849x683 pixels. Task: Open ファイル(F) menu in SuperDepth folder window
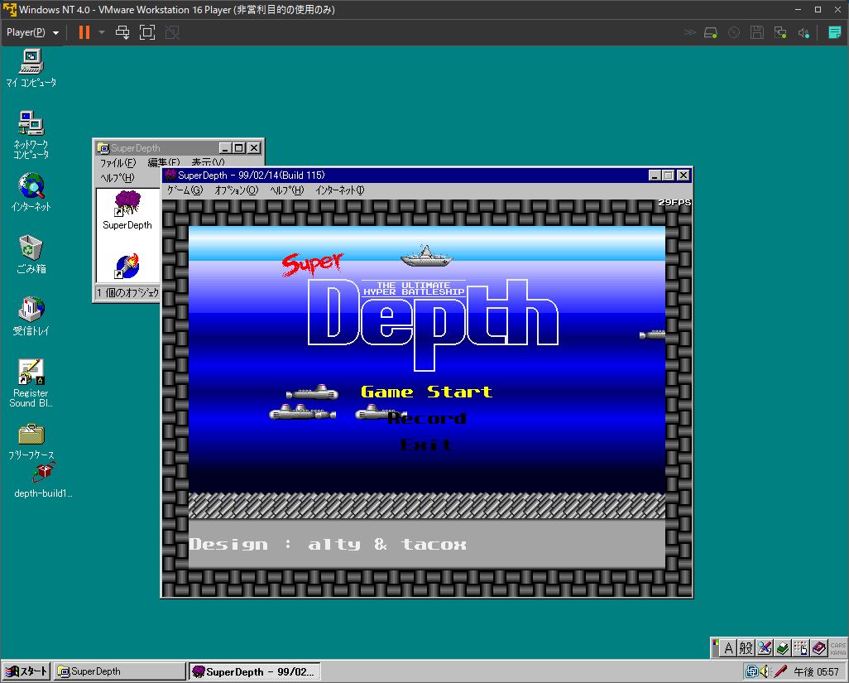pos(118,162)
